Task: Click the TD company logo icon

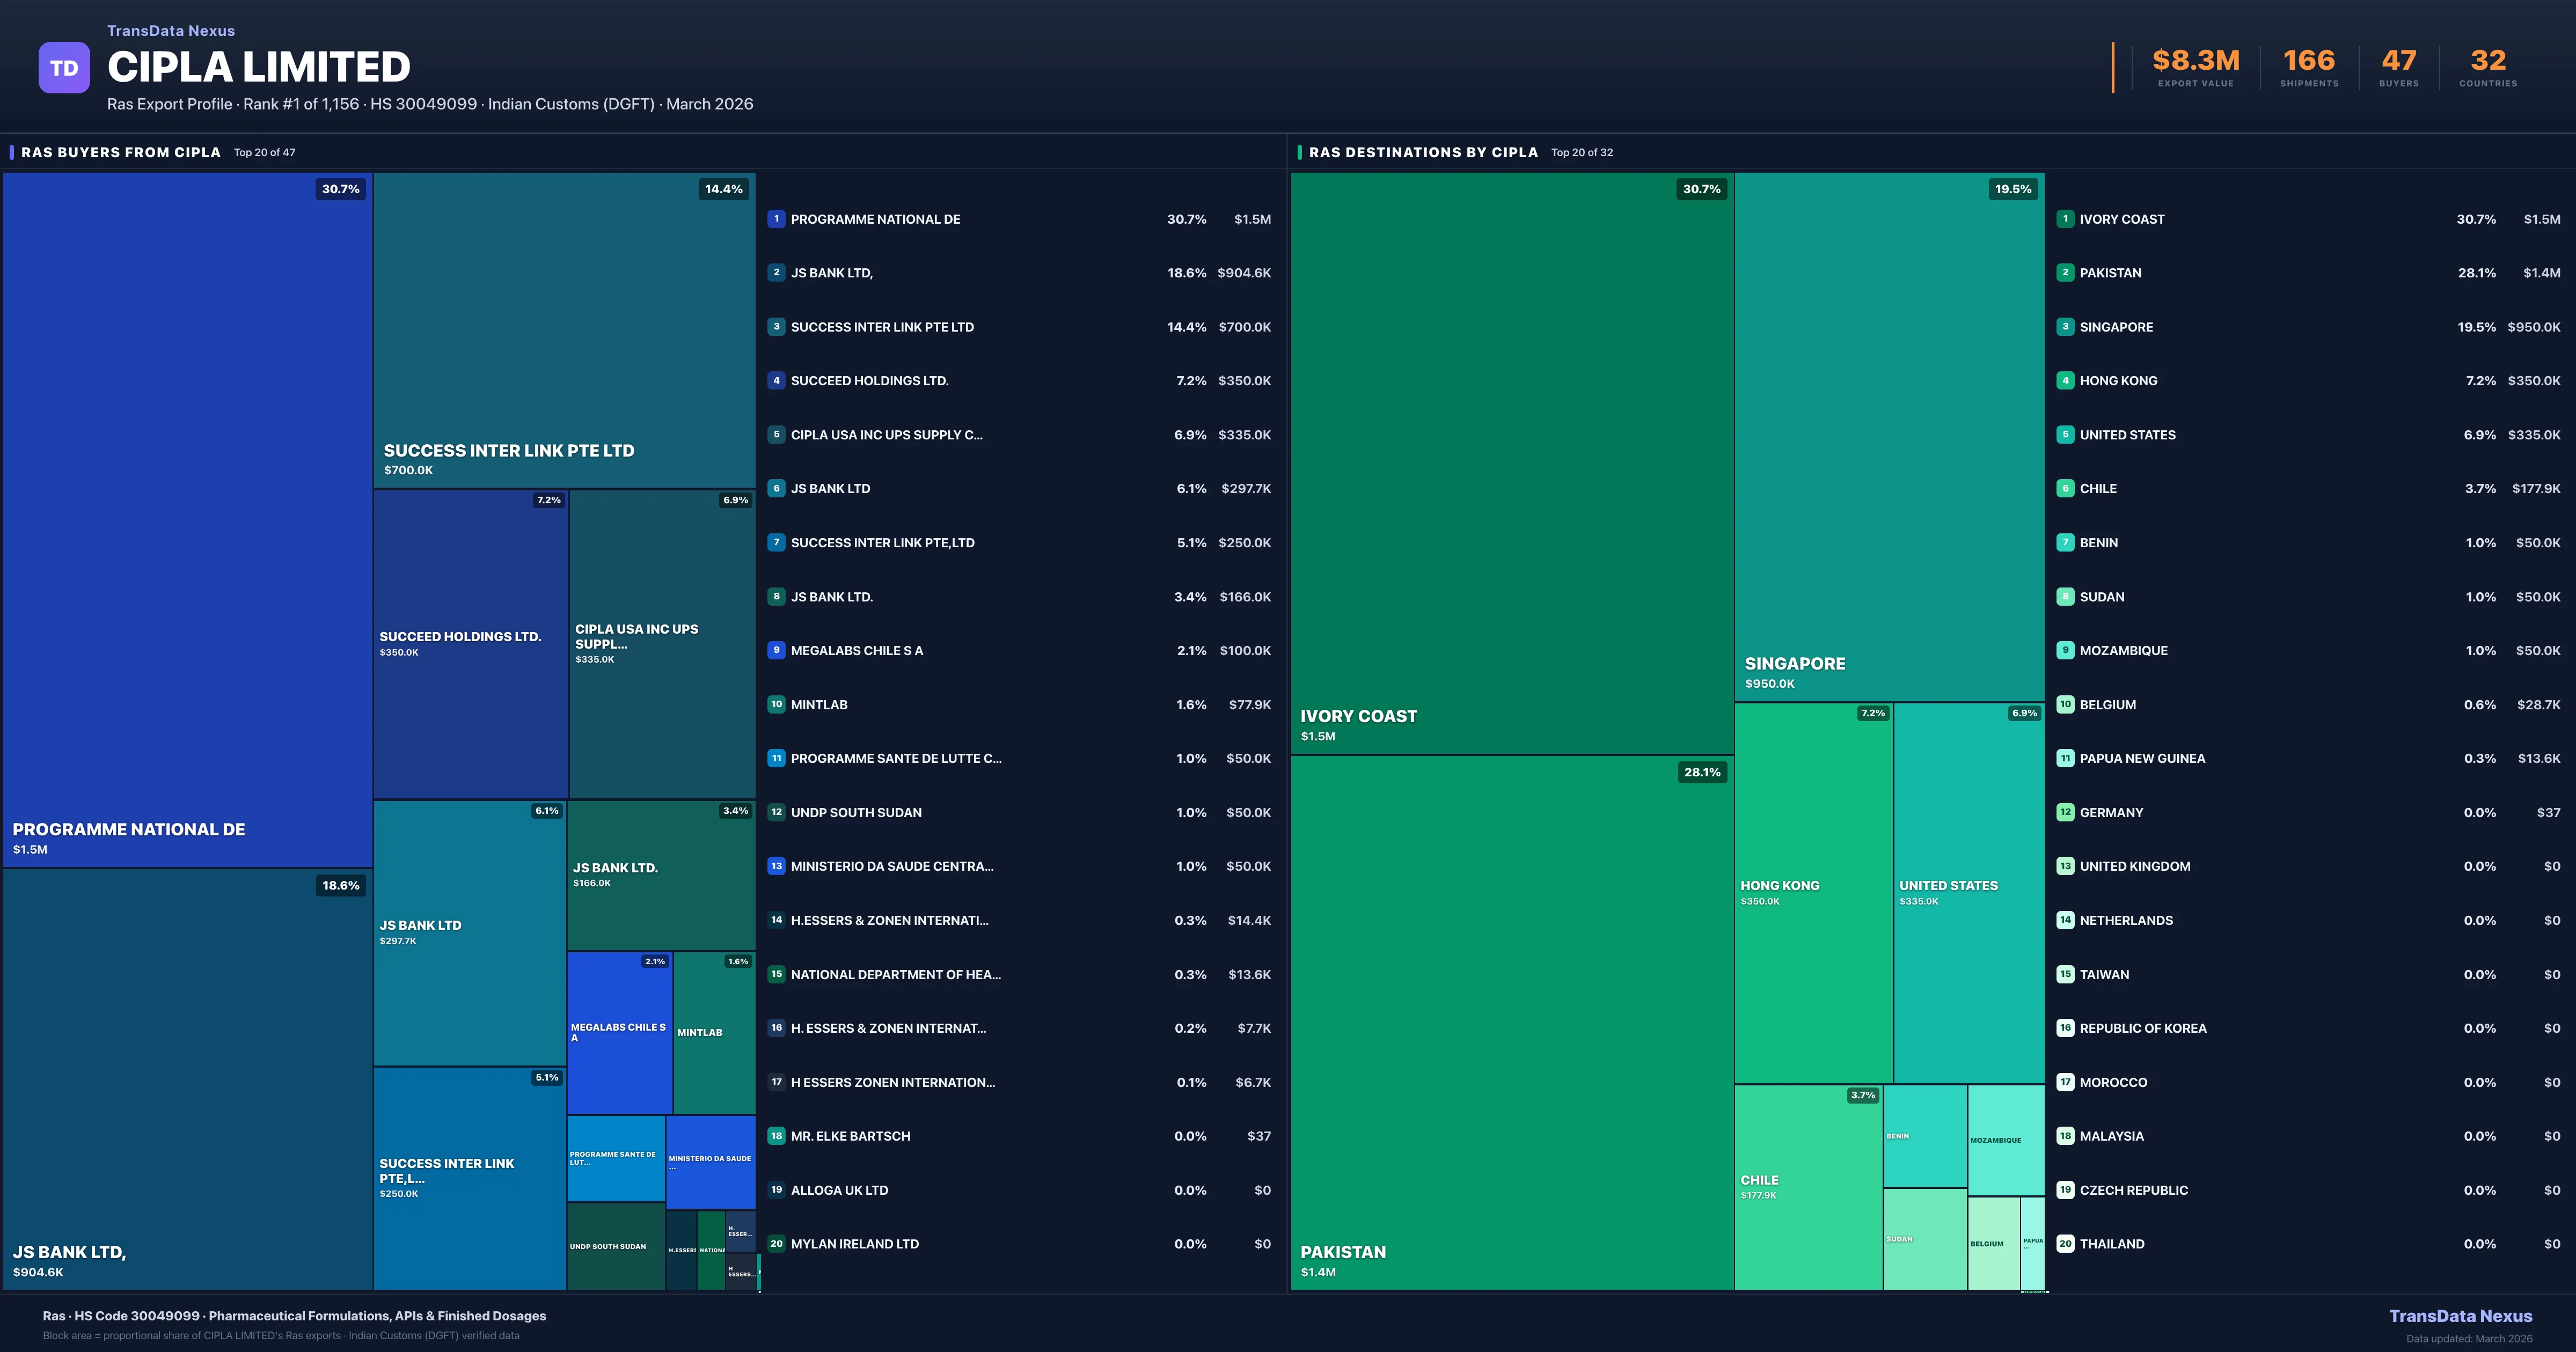Action: point(64,66)
